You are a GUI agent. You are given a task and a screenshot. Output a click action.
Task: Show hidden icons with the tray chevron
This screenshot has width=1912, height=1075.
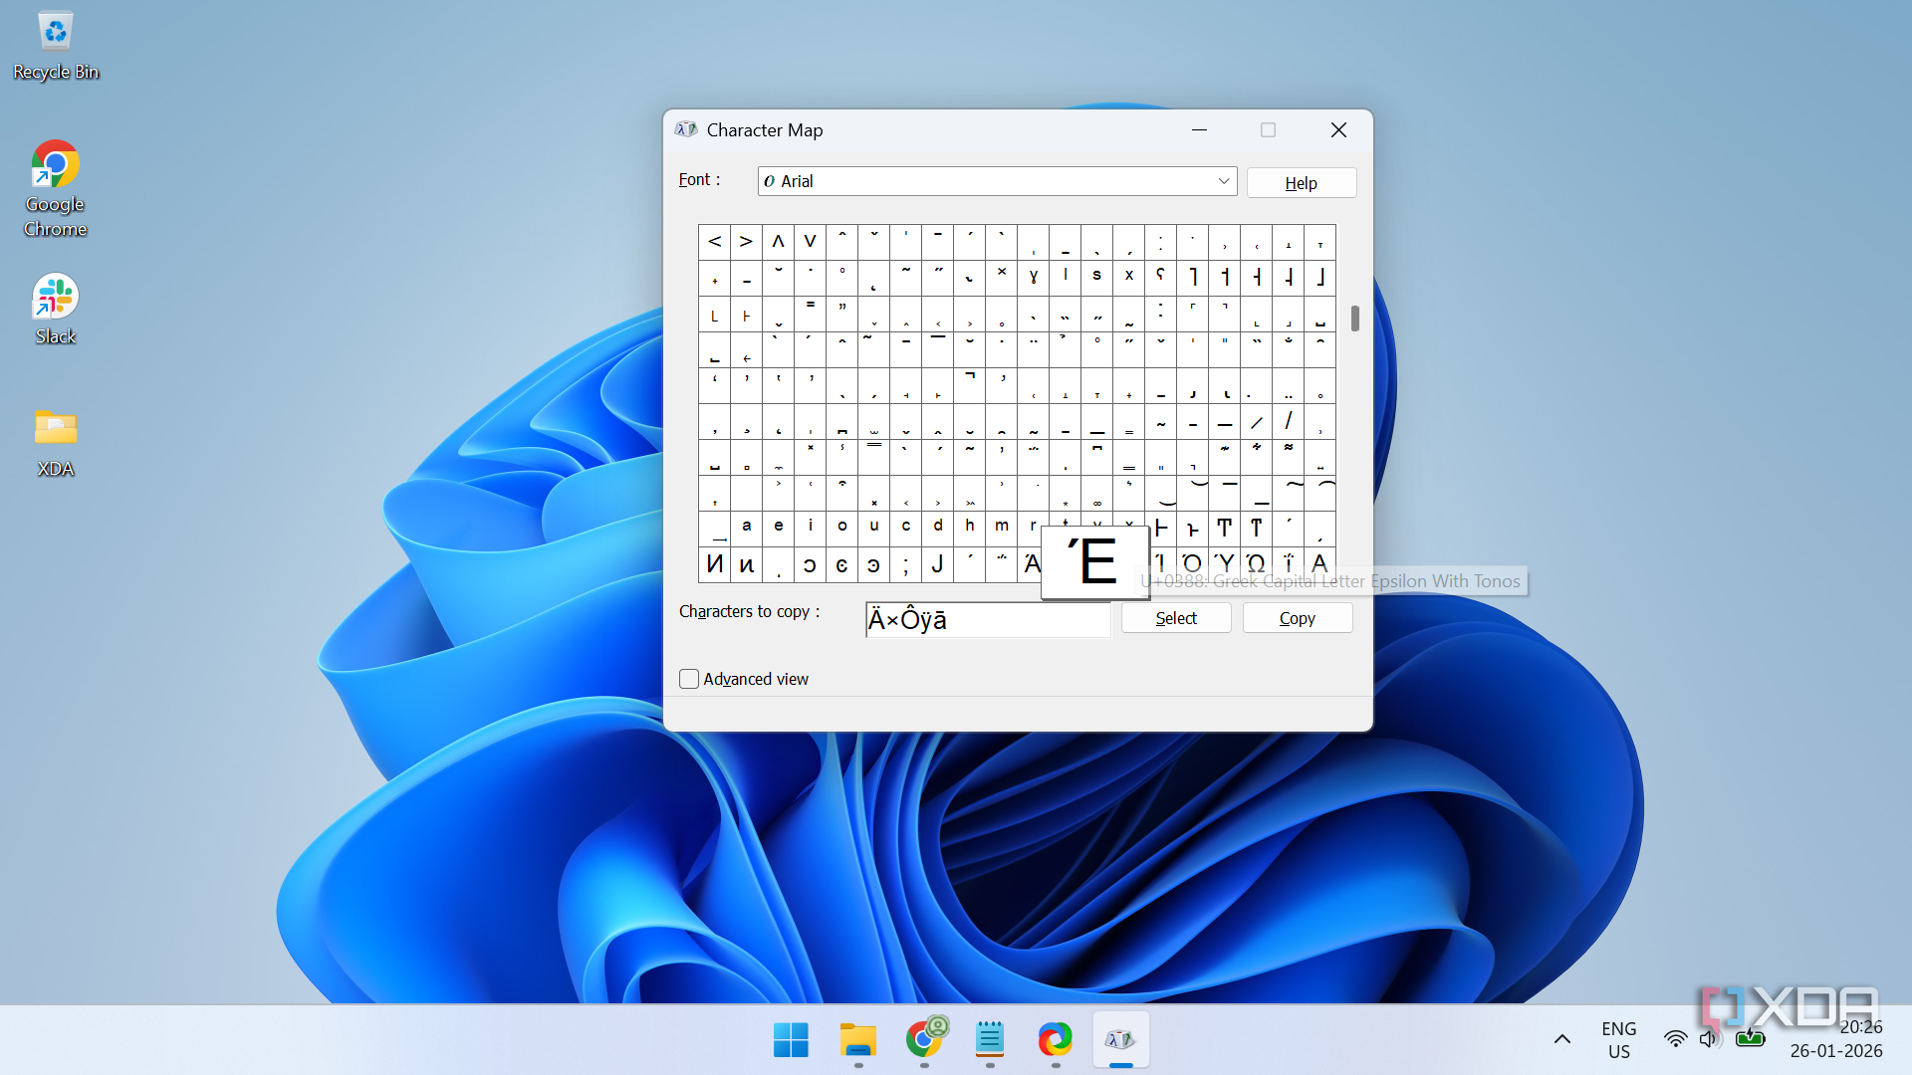coord(1562,1039)
